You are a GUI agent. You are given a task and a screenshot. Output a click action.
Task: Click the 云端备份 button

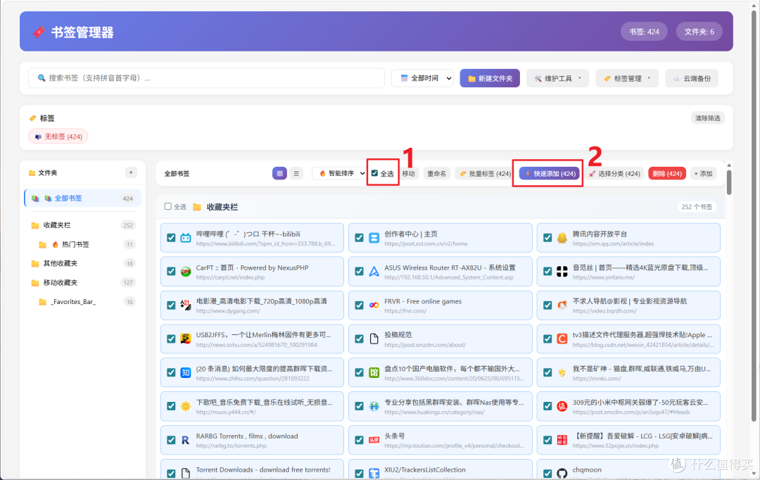692,78
